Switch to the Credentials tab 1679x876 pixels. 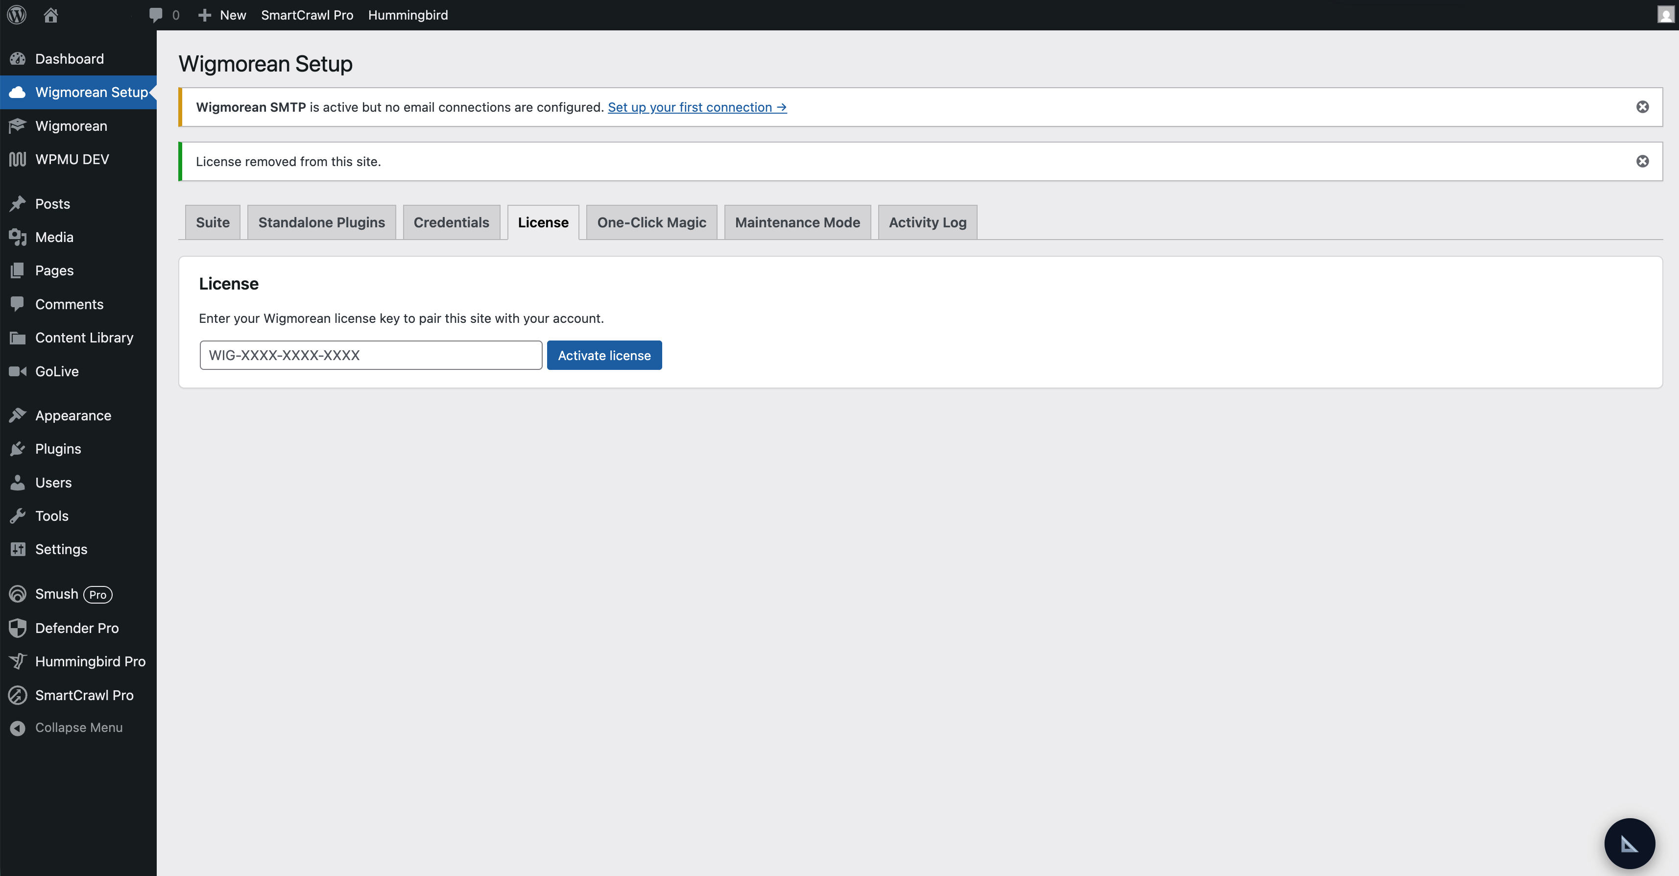[x=451, y=222]
